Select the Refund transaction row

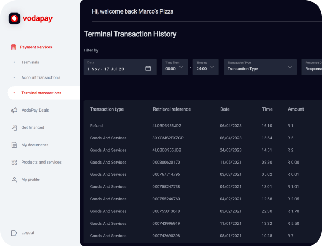[203, 126]
